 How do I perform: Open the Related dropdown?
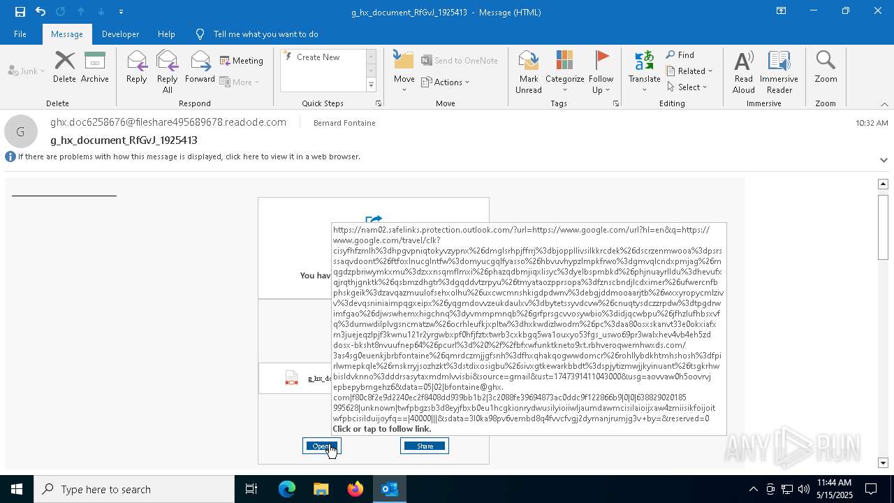689,71
